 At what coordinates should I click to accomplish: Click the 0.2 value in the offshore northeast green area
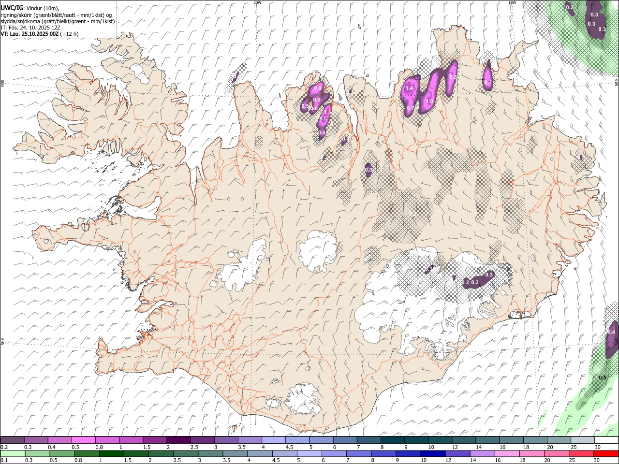[x=570, y=7]
